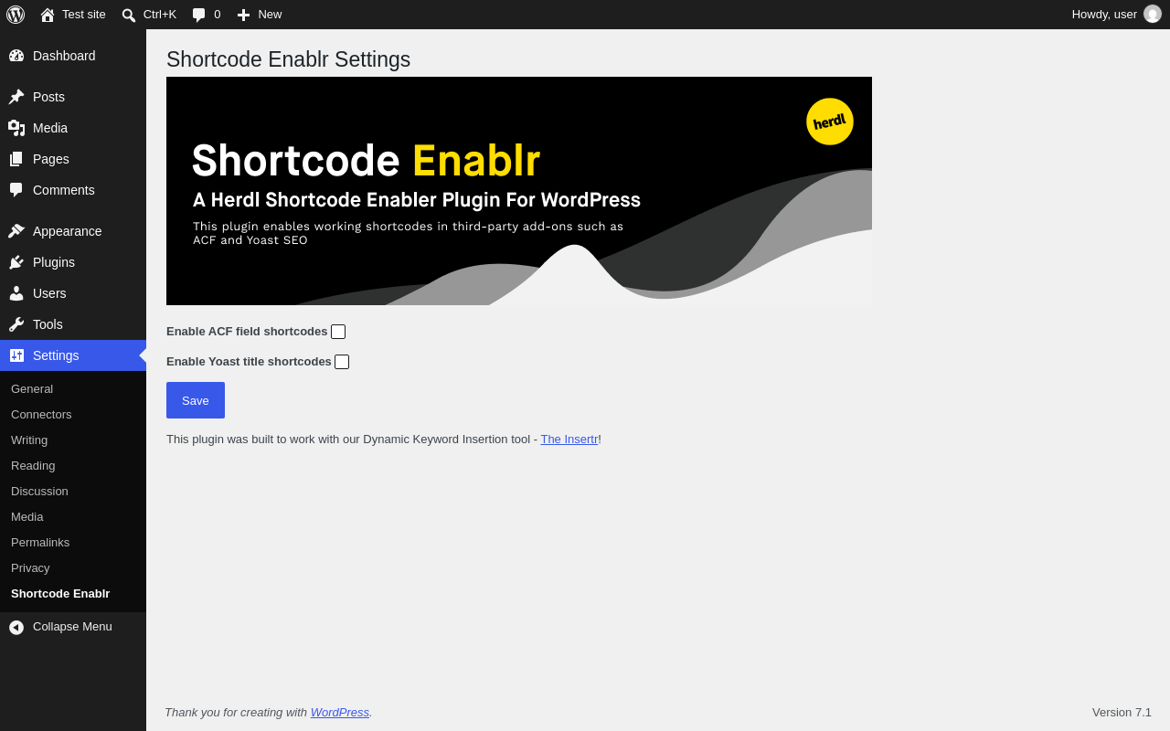Viewport: 1170px width, 731px height.
Task: Open the Howdy, user account menu
Action: 1104,14
